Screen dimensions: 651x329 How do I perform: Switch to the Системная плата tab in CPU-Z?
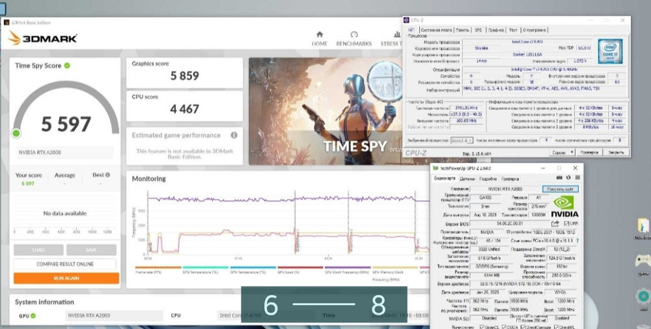pyautogui.click(x=436, y=30)
